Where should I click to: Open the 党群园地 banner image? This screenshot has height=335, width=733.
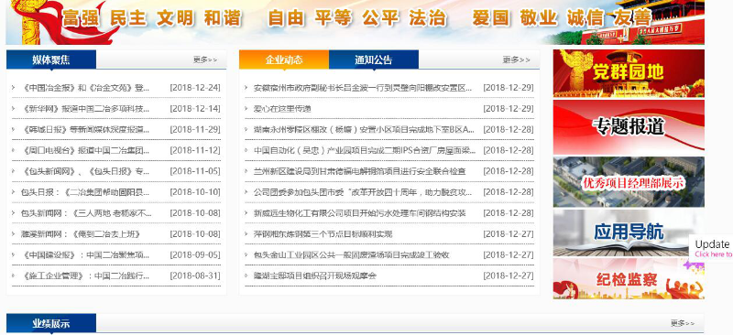coord(629,73)
